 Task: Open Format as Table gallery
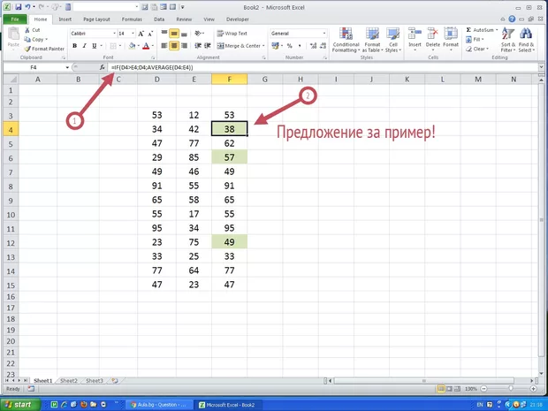372,40
